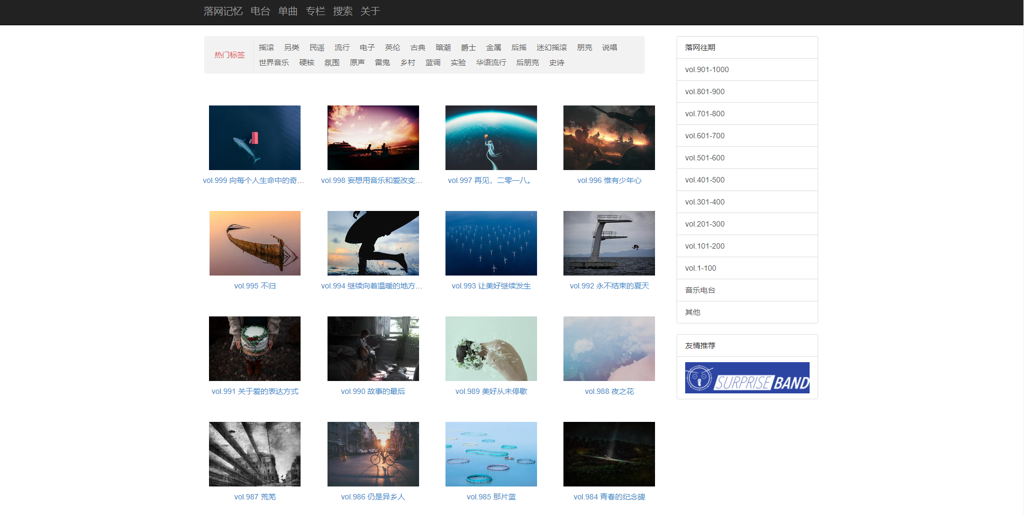Select the 后朋克 tag
This screenshot has height=515, width=1024.
click(527, 62)
